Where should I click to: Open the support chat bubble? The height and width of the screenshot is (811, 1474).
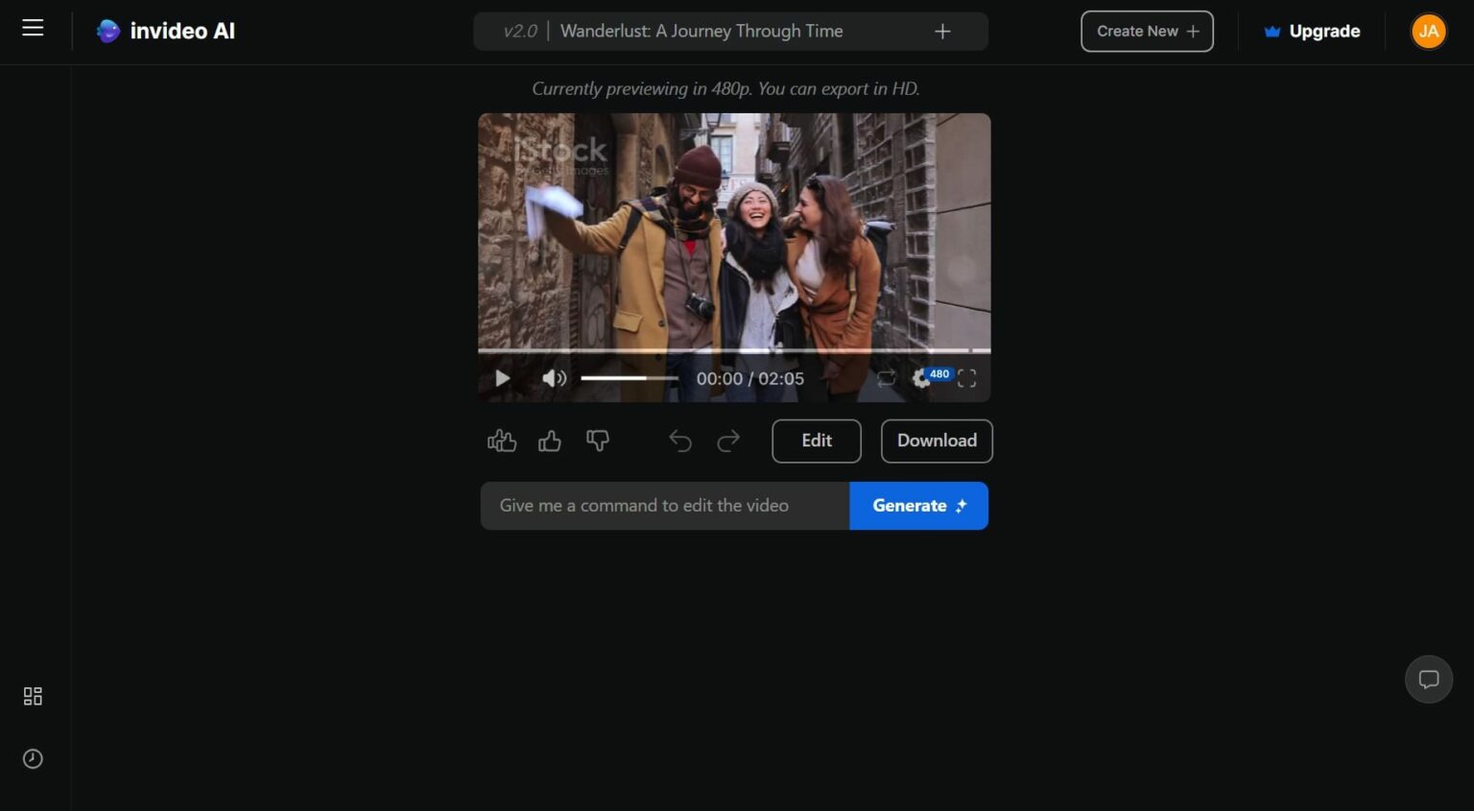tap(1429, 679)
